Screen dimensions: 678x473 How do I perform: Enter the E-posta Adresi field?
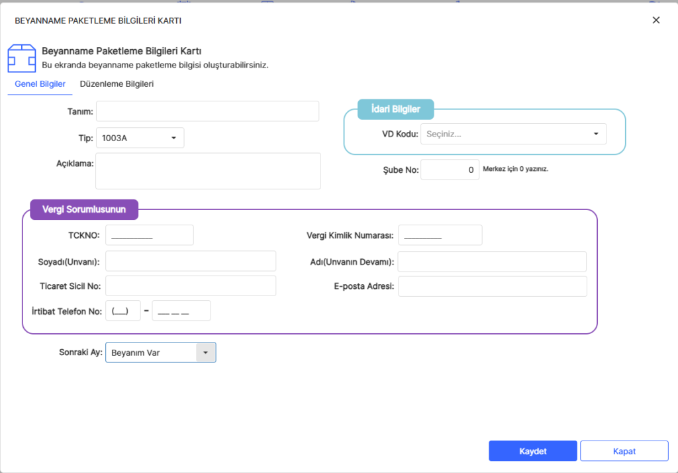(x=492, y=286)
